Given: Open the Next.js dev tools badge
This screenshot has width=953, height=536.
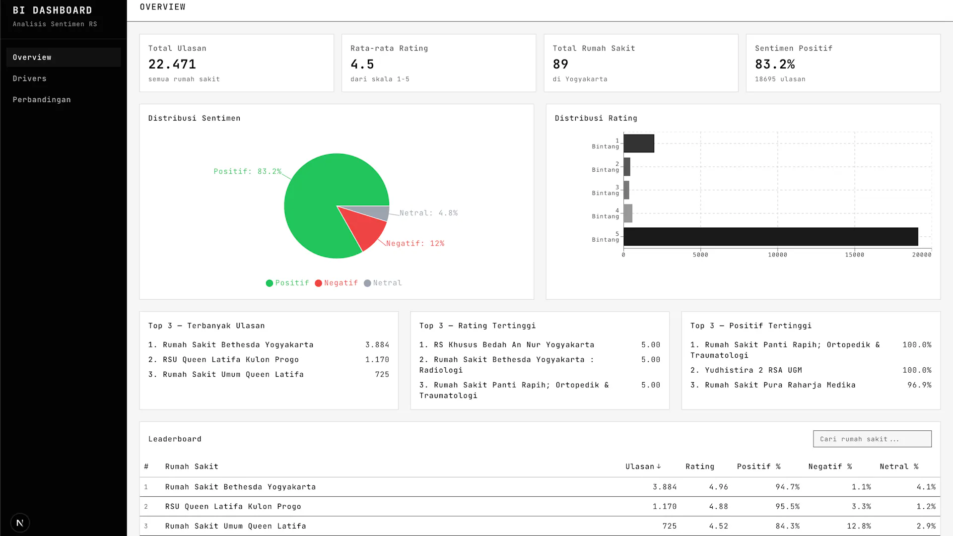Looking at the screenshot, I should (20, 523).
